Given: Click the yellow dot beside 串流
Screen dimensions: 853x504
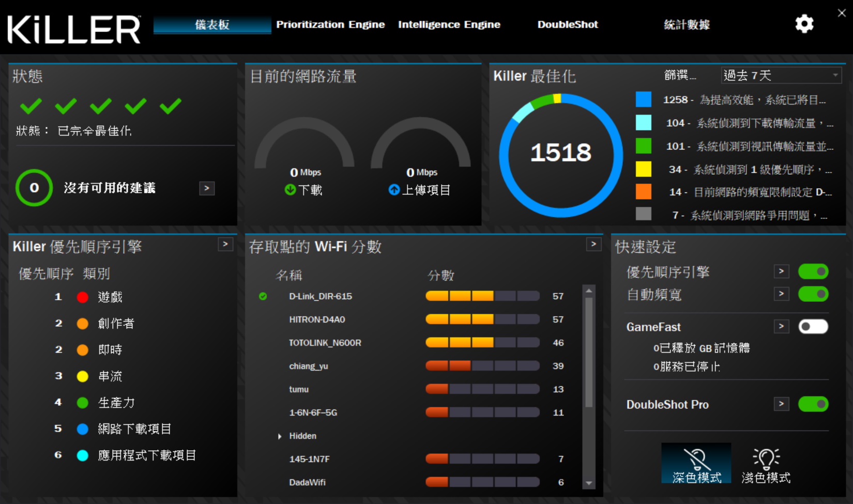Looking at the screenshot, I should coord(82,376).
